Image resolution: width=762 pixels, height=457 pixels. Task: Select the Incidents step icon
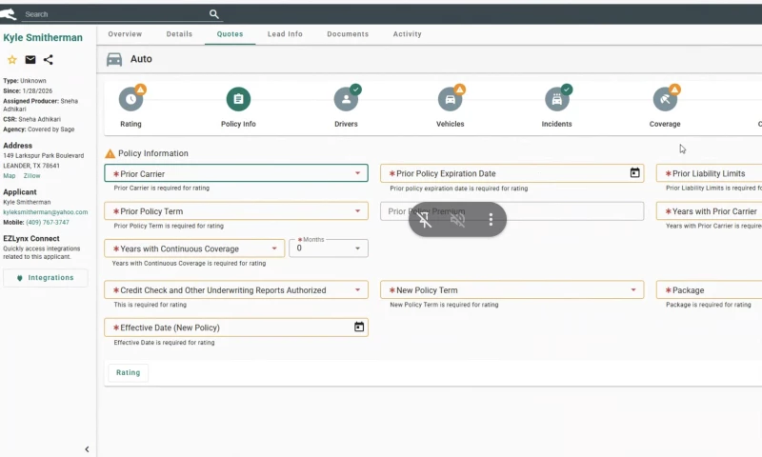coord(556,99)
